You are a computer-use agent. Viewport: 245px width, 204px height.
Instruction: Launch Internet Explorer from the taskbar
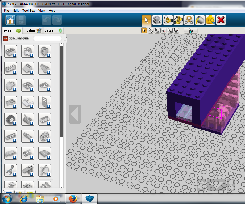(x=24, y=199)
